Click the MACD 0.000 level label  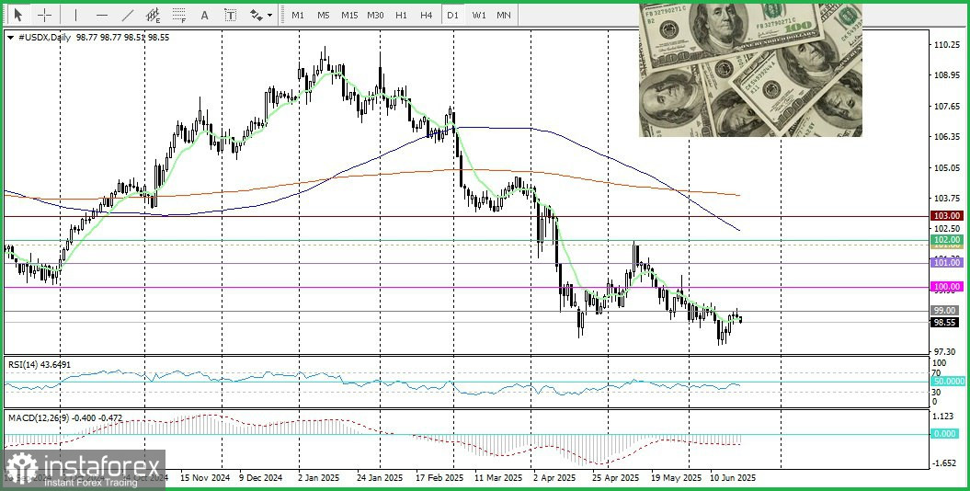pos(945,433)
